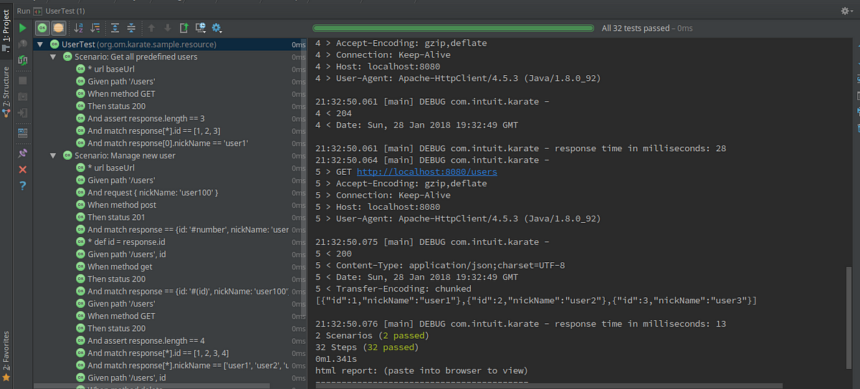Open the http://localhost:8080/users link in console
This screenshot has width=860, height=389.
tap(426, 172)
